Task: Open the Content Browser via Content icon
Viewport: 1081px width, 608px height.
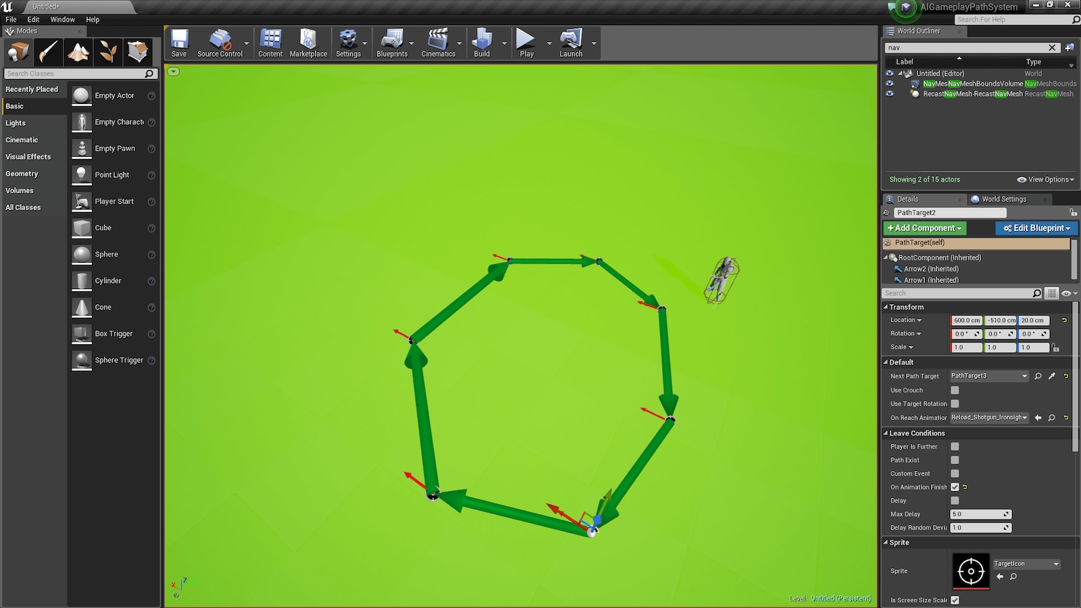Action: coord(270,41)
